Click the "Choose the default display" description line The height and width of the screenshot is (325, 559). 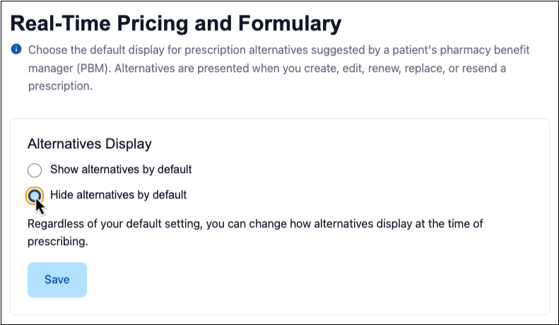pos(278,50)
